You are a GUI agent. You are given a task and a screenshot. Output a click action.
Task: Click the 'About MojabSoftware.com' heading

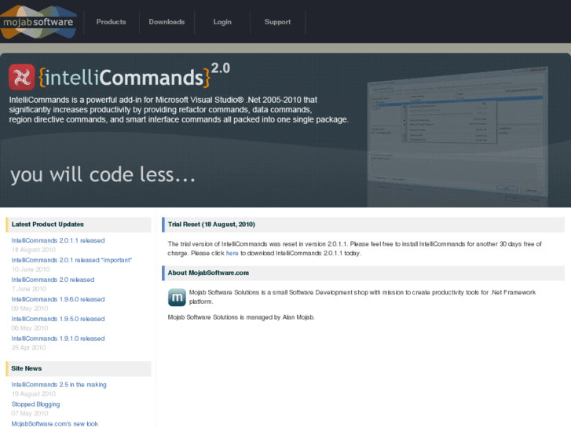click(x=208, y=273)
